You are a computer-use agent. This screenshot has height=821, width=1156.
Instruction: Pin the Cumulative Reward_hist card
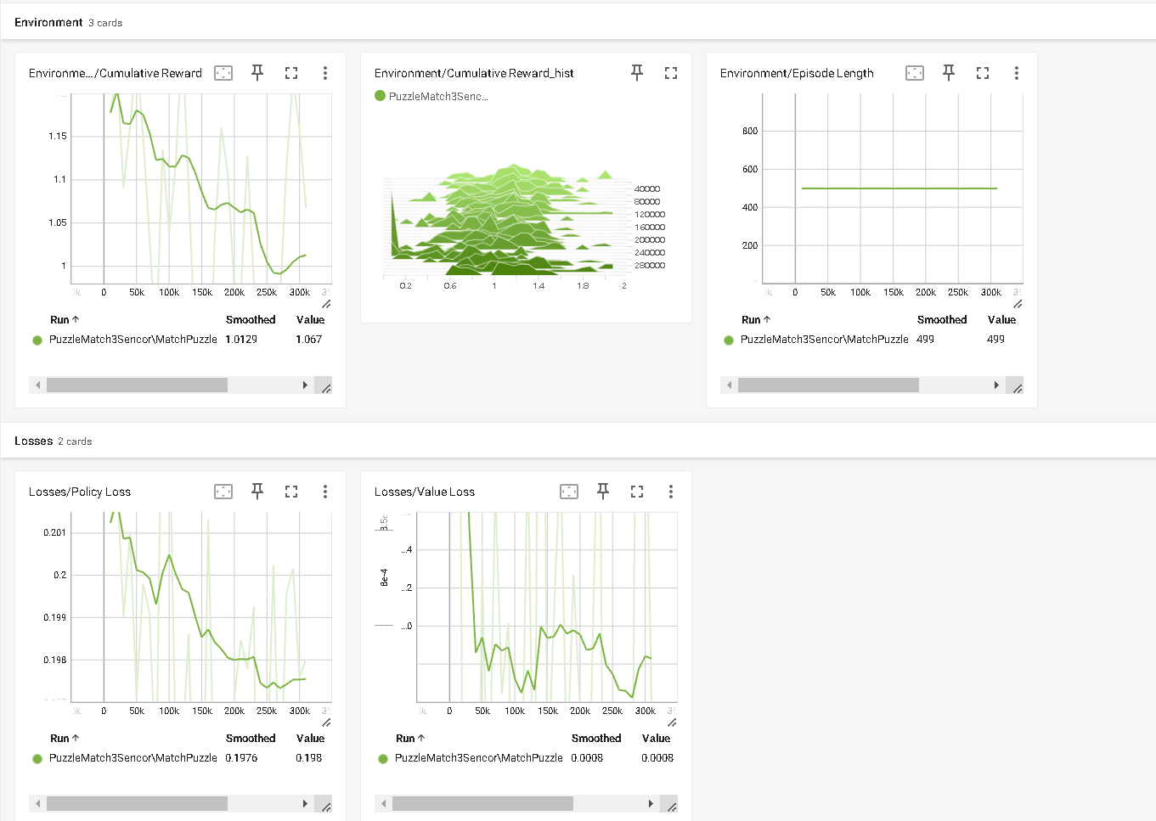pyautogui.click(x=637, y=73)
